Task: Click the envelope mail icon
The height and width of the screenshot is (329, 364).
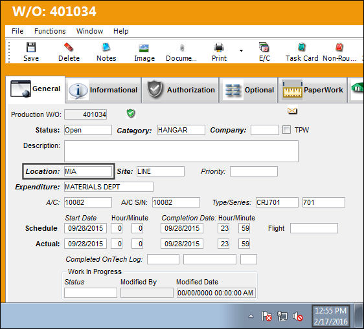Action: click(292, 111)
